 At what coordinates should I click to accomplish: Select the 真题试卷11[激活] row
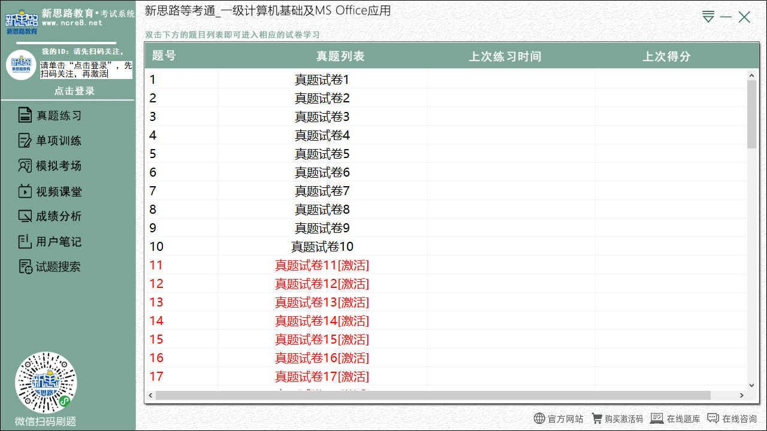point(446,265)
